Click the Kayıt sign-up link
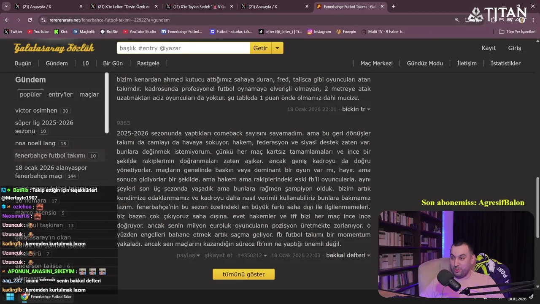540x304 pixels. click(489, 48)
